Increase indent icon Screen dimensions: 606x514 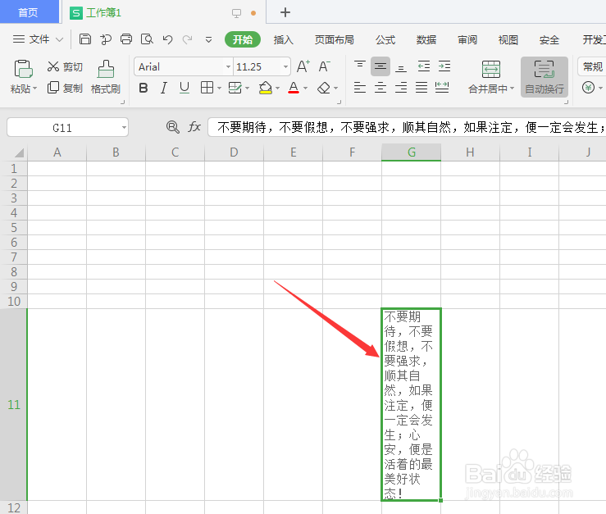coord(444,66)
